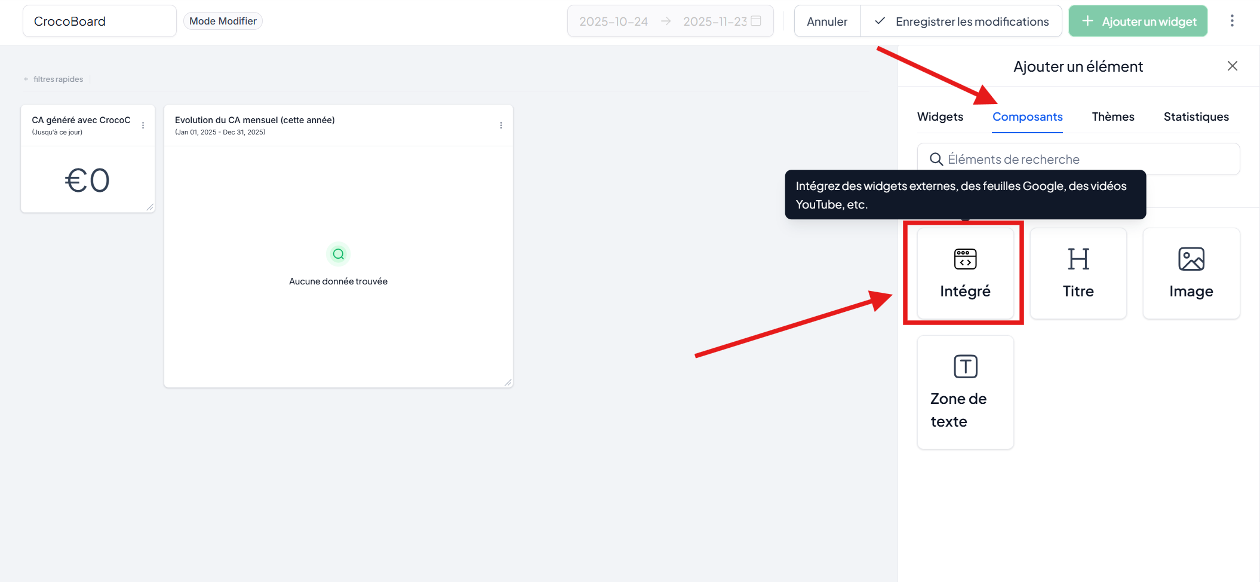Go to the Statistiques tab
1260x582 pixels.
(1196, 117)
